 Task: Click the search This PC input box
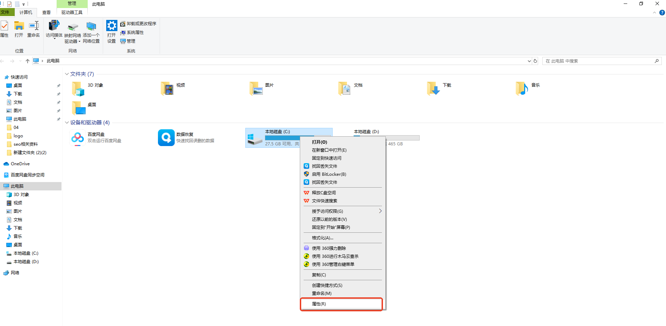point(598,61)
